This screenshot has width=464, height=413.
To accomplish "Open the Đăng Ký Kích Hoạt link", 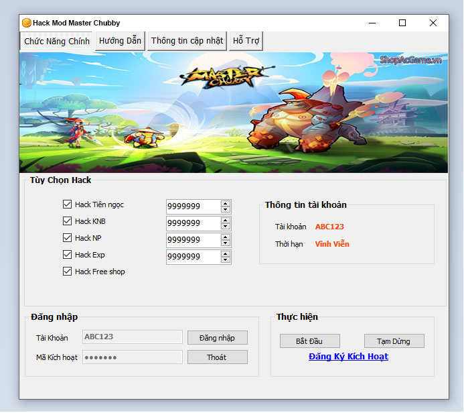I will 348,357.
